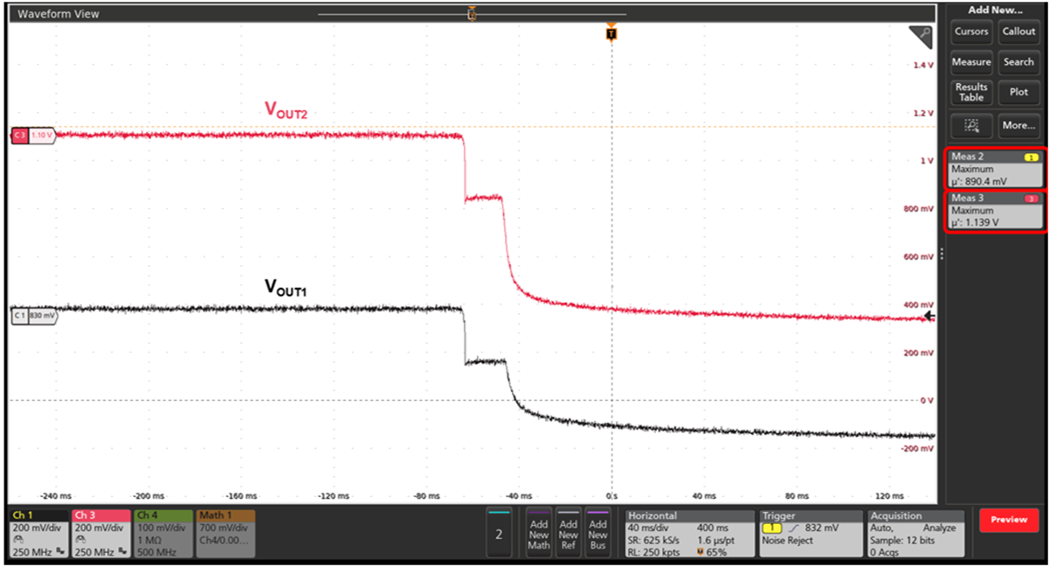Select the waveform record position slider handle

(472, 14)
